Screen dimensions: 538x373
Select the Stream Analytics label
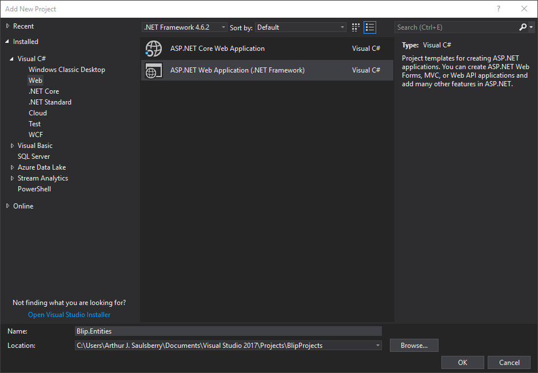[43, 178]
